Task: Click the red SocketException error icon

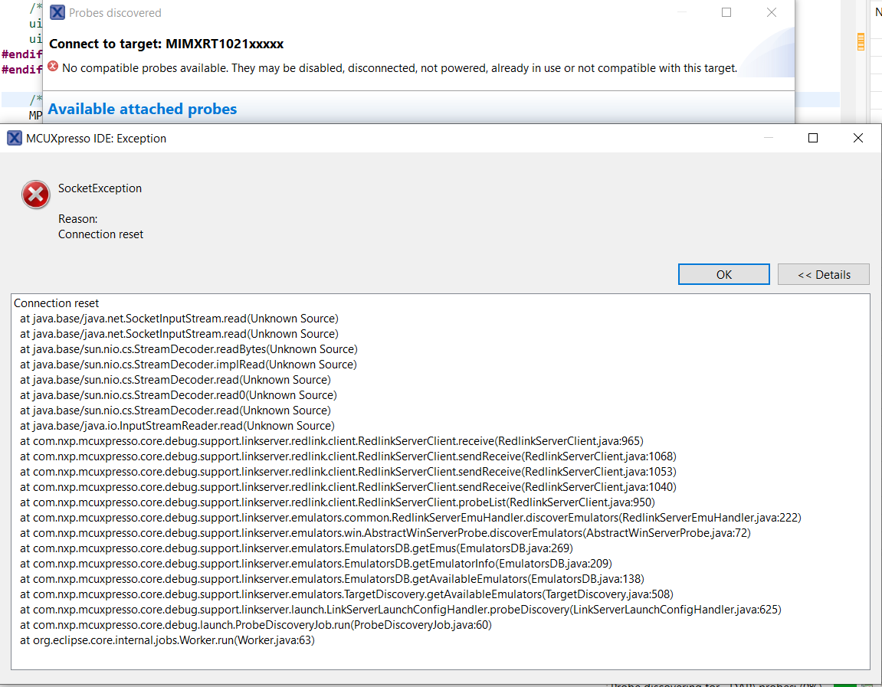Action: pos(35,195)
